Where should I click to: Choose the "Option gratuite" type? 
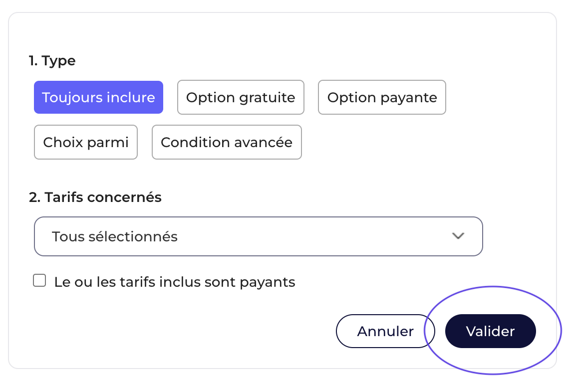[x=241, y=97]
